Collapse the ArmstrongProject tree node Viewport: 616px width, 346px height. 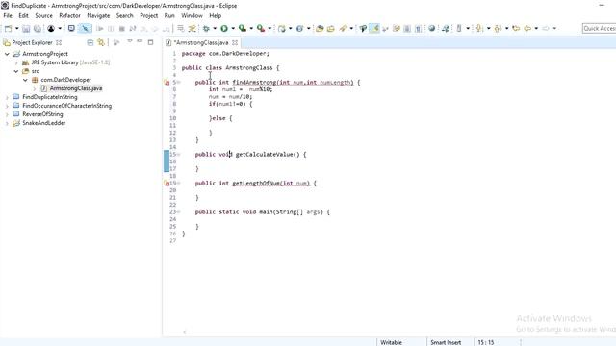tap(7, 54)
